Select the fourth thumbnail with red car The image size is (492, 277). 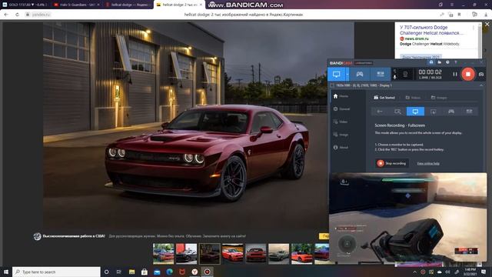(x=232, y=253)
